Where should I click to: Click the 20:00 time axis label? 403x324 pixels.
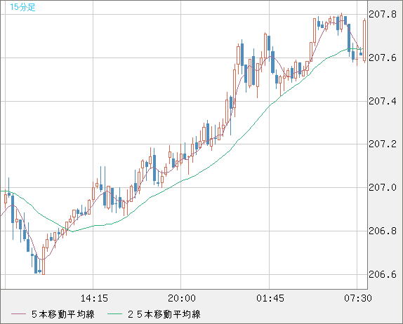[x=182, y=298]
